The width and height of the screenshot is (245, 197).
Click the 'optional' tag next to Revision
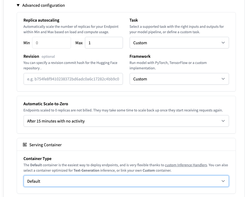pyautogui.click(x=48, y=57)
